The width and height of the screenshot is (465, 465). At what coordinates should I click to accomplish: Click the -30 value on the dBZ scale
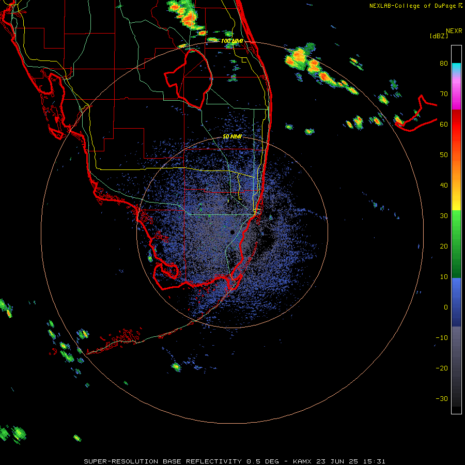point(442,399)
